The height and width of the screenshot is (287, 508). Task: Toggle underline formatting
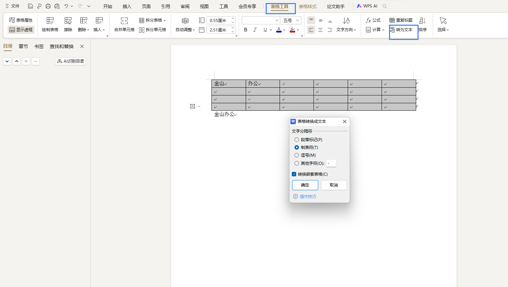(x=265, y=30)
